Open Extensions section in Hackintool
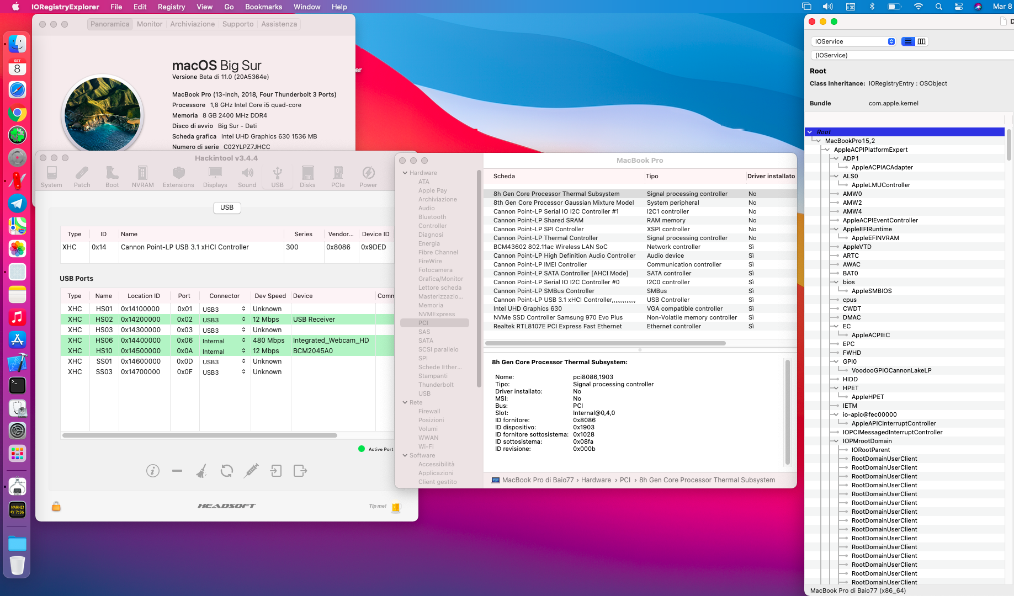This screenshot has height=596, width=1014. tap(178, 177)
